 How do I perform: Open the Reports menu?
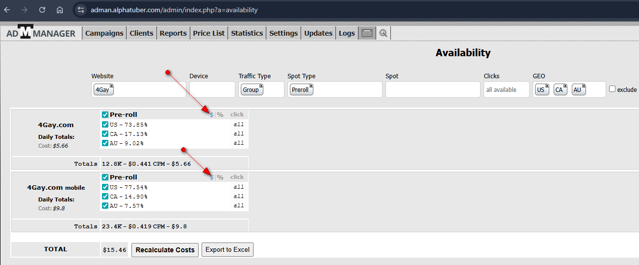tap(173, 33)
